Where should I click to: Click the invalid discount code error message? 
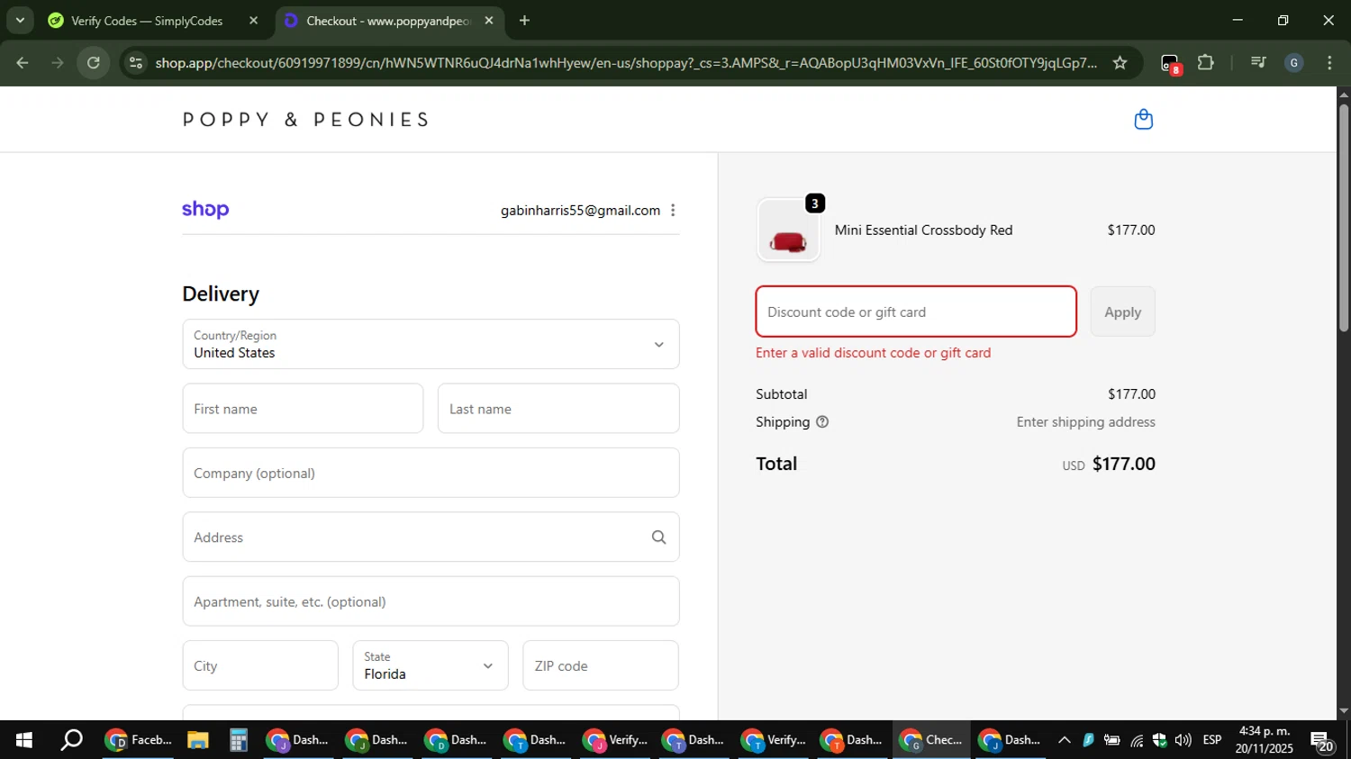coord(873,353)
